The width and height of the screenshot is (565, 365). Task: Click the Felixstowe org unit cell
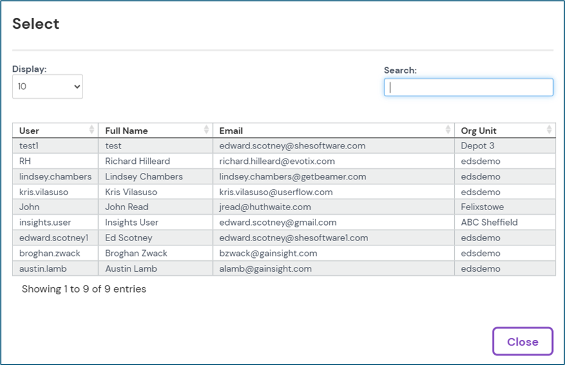pos(482,207)
